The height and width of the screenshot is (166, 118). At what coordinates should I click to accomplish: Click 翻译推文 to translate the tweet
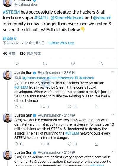click(x=10, y=39)
